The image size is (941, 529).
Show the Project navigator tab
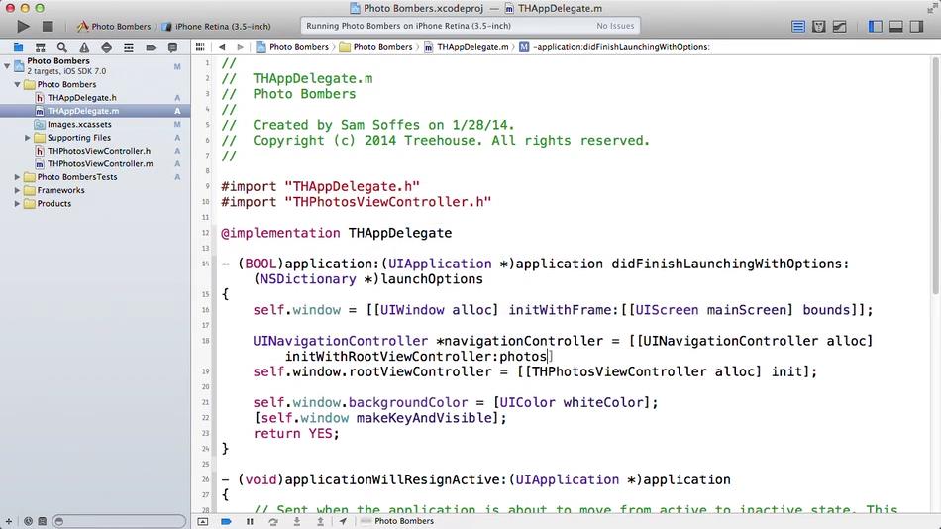pos(19,47)
